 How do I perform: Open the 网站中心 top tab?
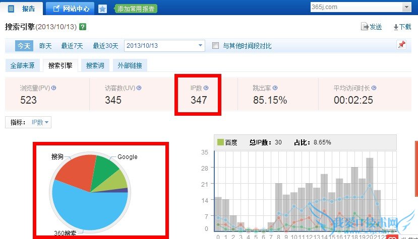[x=70, y=9]
